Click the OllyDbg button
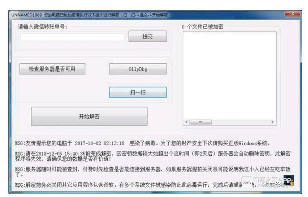This screenshot has height=197, width=308. pyautogui.click(x=138, y=69)
